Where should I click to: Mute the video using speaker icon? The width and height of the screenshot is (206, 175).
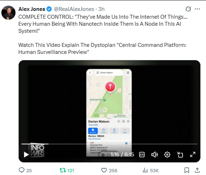[155, 155]
